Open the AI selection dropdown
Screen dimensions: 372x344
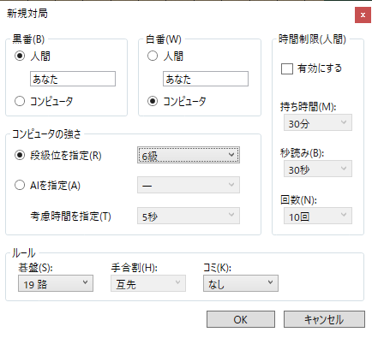point(189,185)
